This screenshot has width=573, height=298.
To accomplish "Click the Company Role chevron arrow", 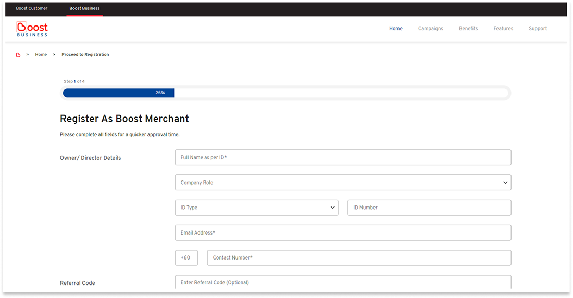I will click(505, 183).
